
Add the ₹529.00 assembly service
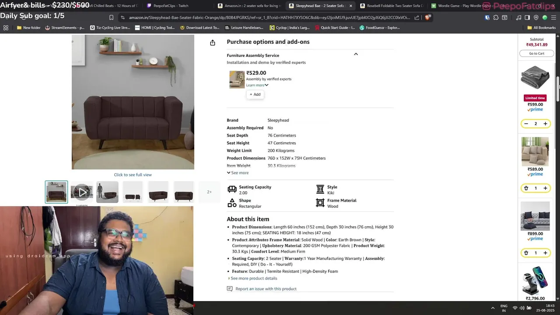click(x=255, y=94)
